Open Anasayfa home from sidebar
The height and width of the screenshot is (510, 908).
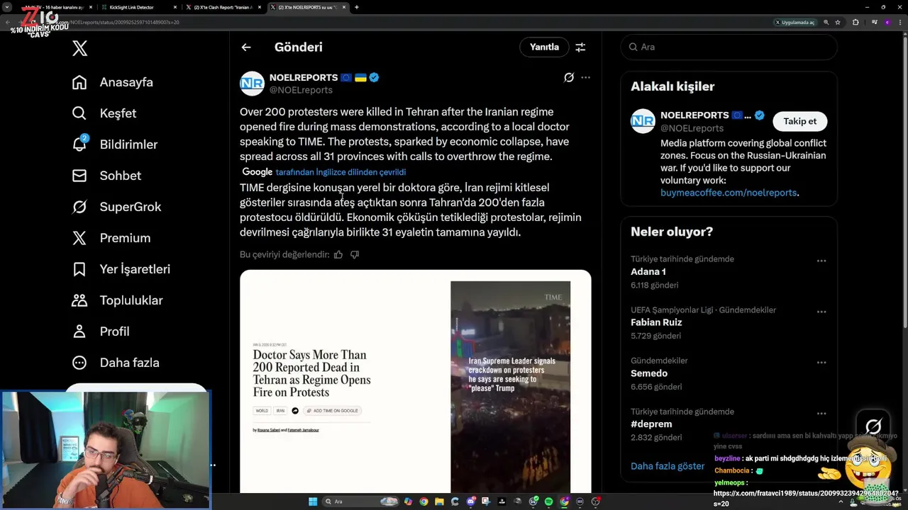112,82
